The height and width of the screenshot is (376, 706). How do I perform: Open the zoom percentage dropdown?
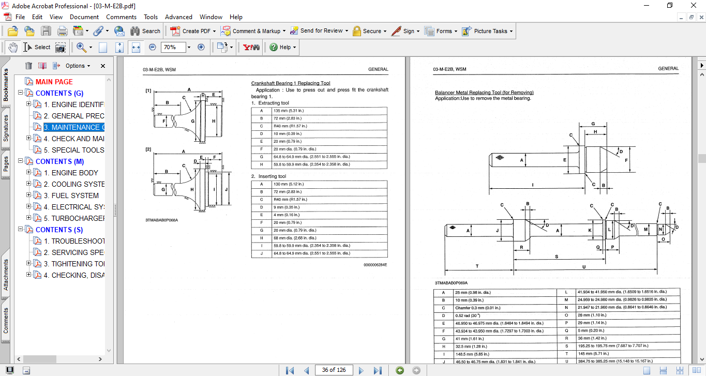click(189, 47)
